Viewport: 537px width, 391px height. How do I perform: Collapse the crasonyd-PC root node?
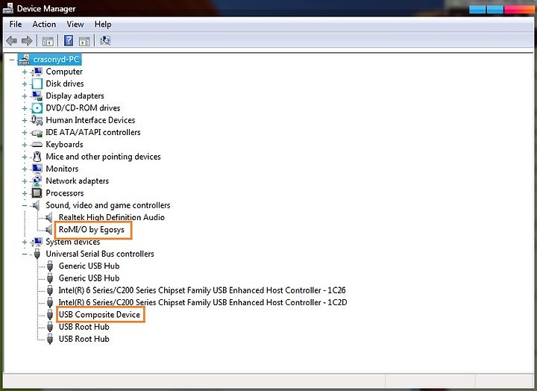(12, 60)
